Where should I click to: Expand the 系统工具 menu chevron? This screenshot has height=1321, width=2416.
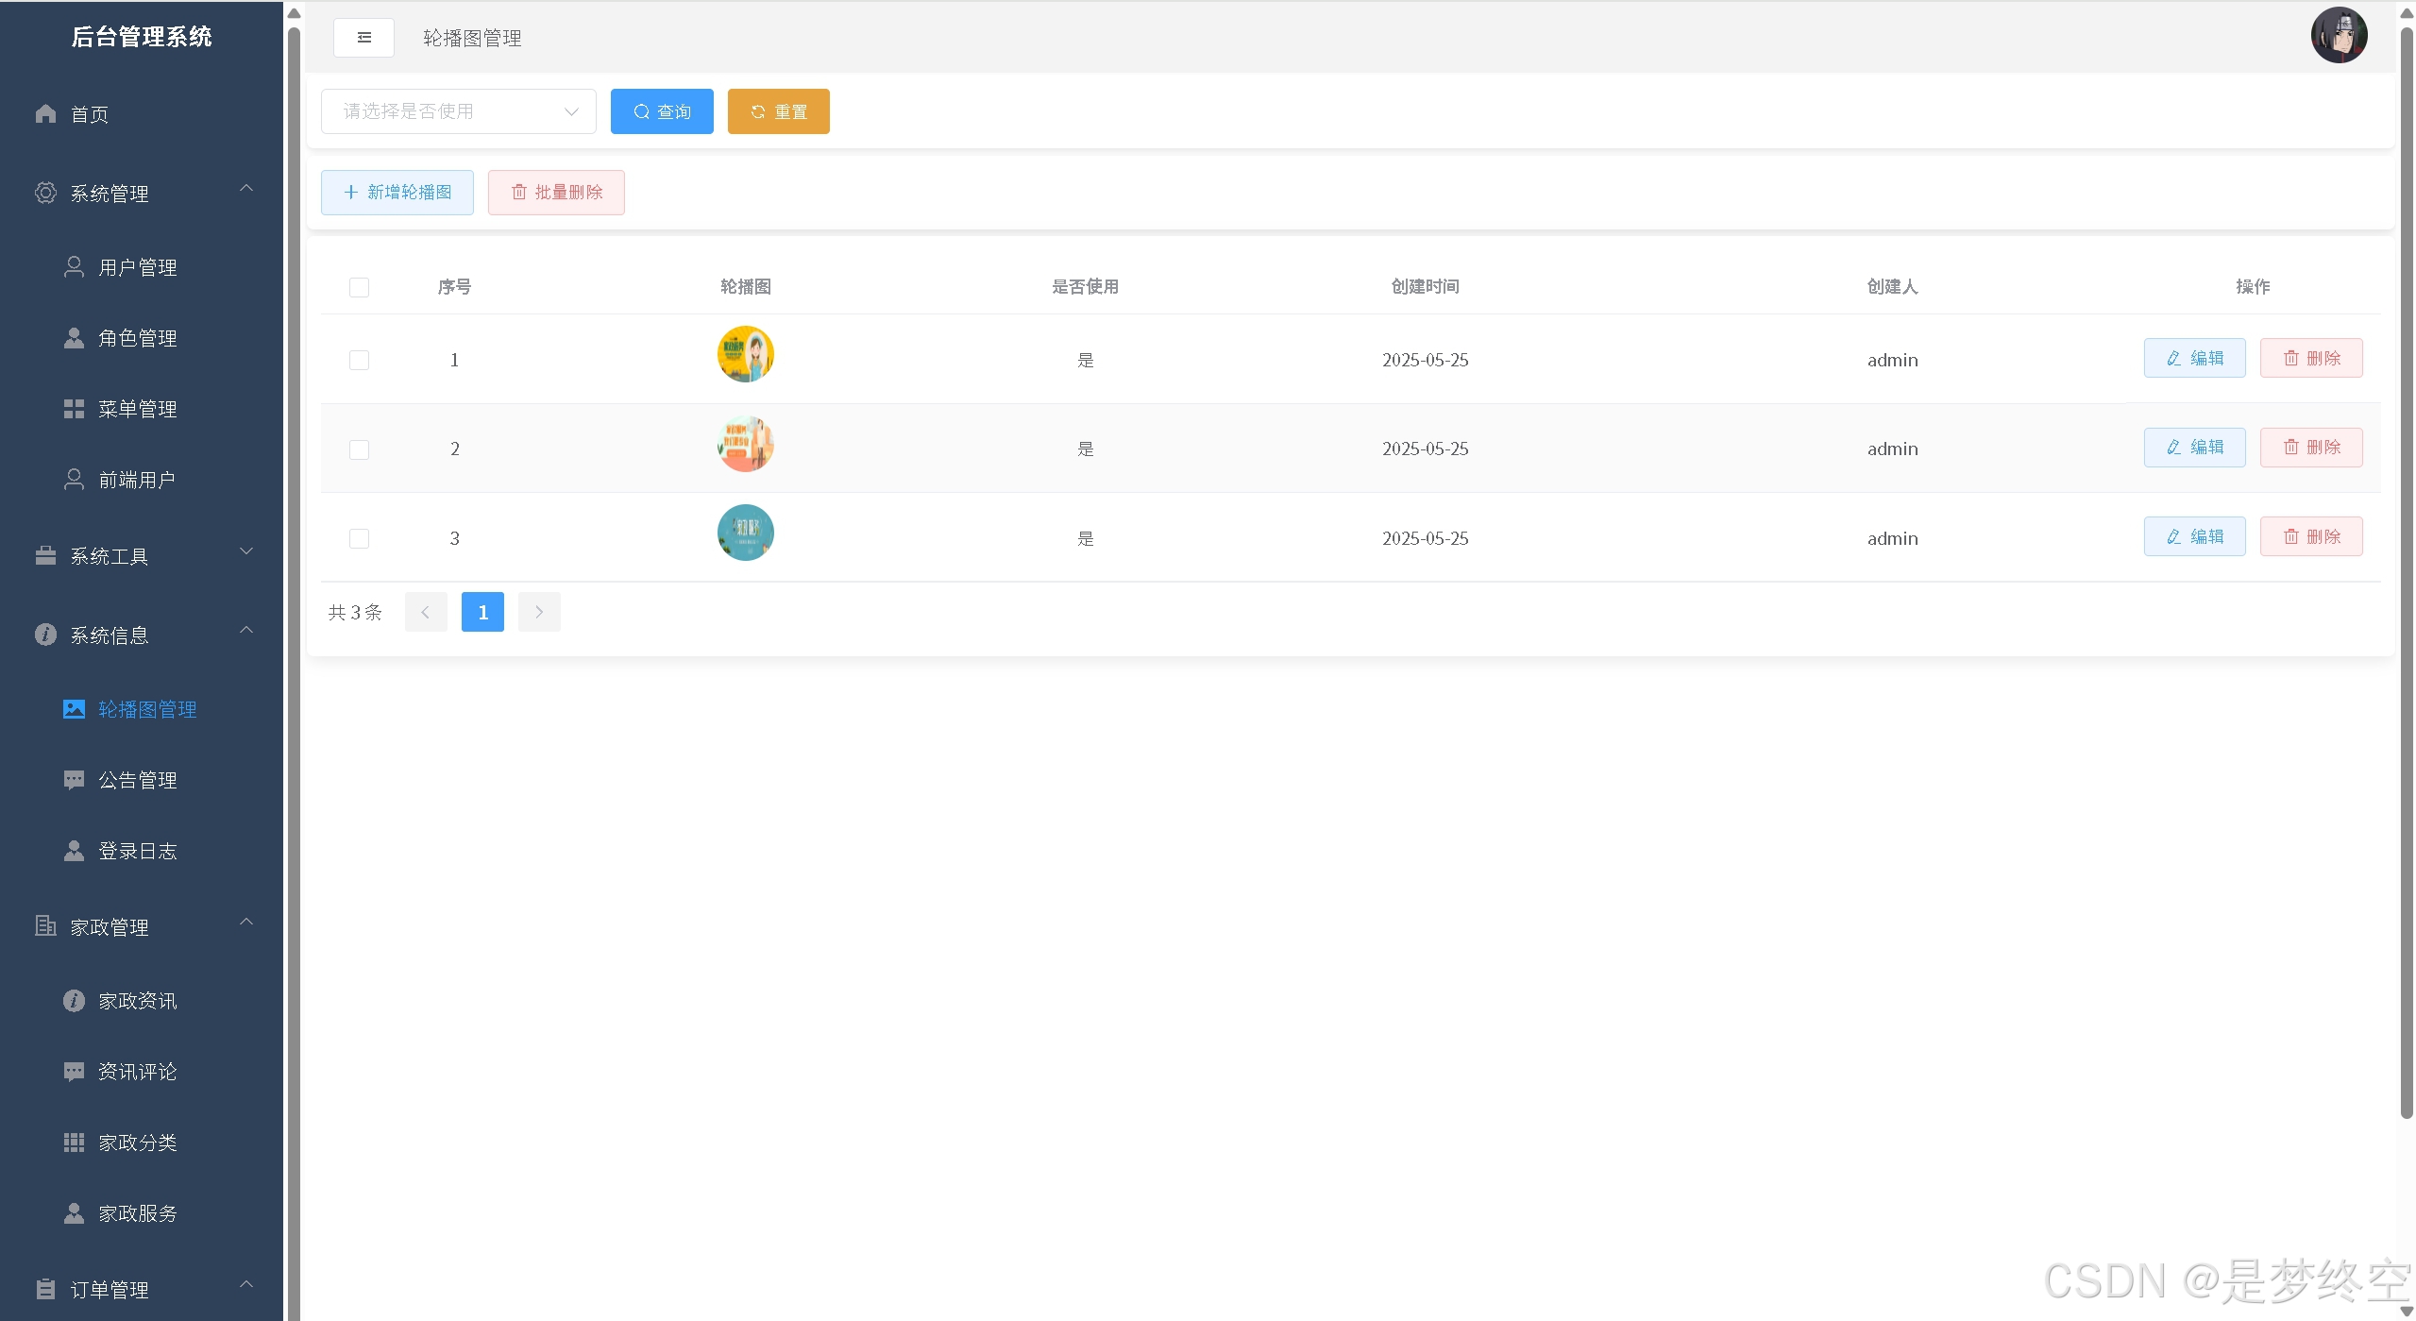tap(246, 551)
